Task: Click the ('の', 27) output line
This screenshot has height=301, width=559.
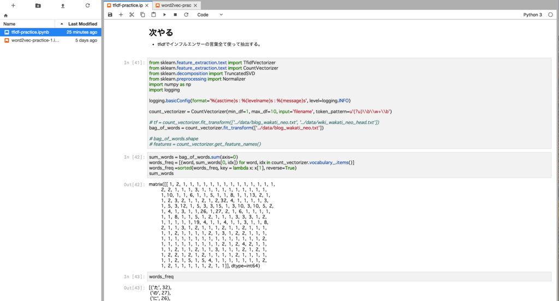Action: pos(160,293)
